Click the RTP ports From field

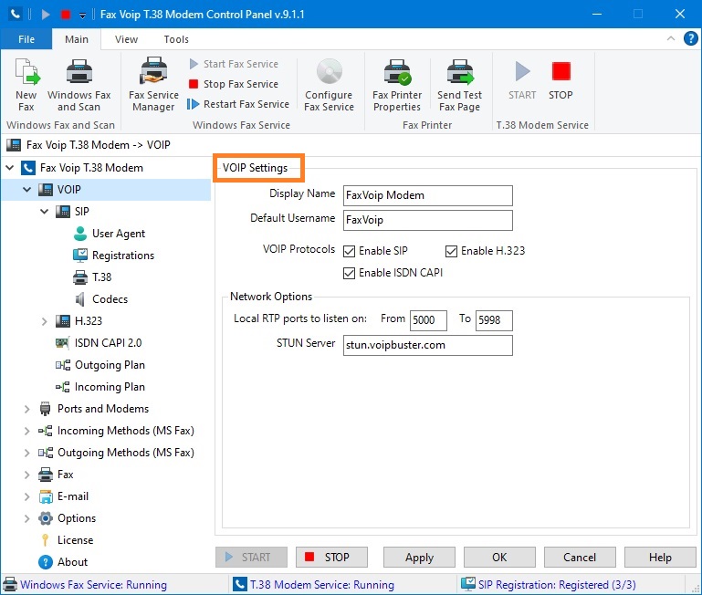coord(428,320)
